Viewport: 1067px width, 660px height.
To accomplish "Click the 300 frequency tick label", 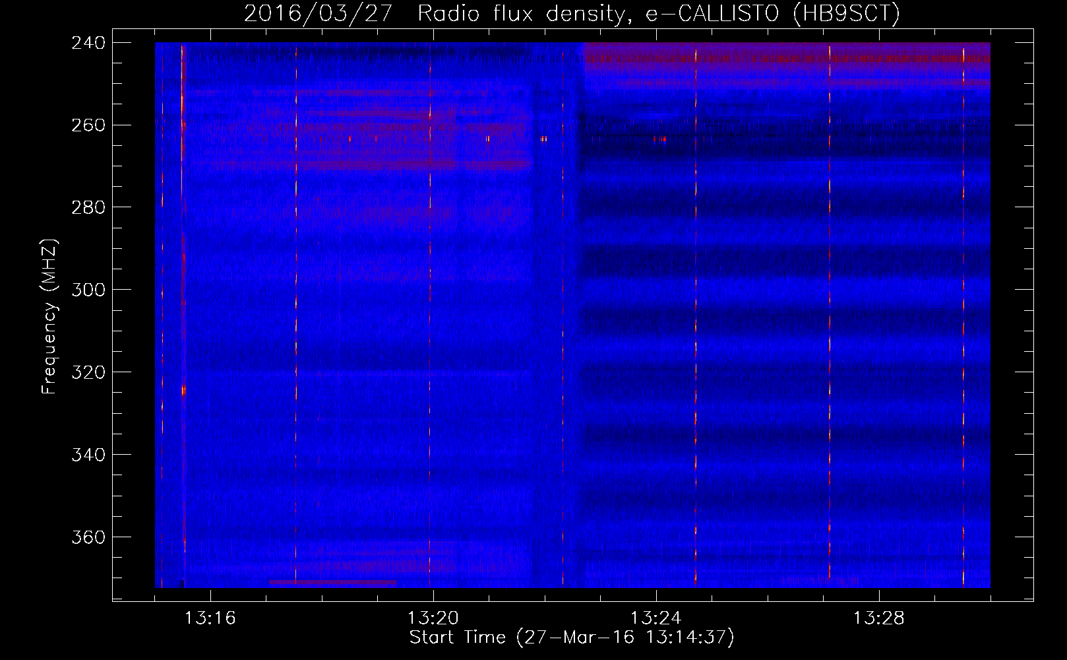I will coord(88,290).
